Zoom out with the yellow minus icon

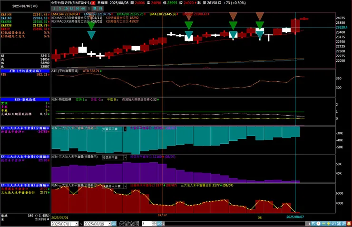pos(323,224)
